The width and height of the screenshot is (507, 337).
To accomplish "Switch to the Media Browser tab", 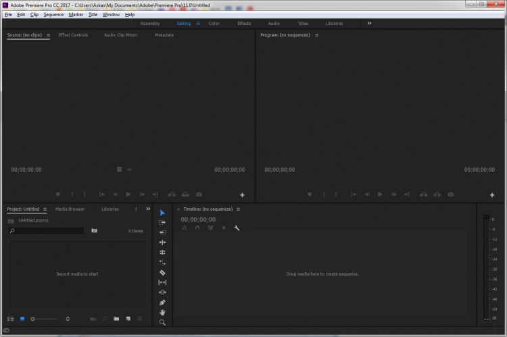I will (70, 209).
